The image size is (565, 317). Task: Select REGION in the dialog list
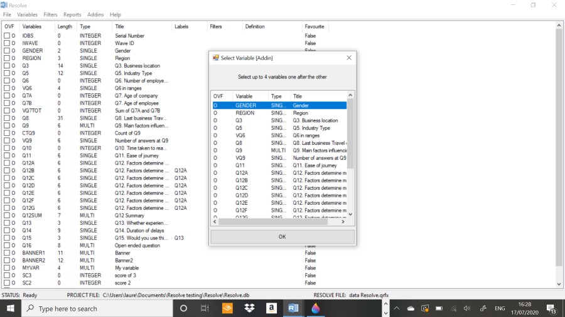point(279,113)
